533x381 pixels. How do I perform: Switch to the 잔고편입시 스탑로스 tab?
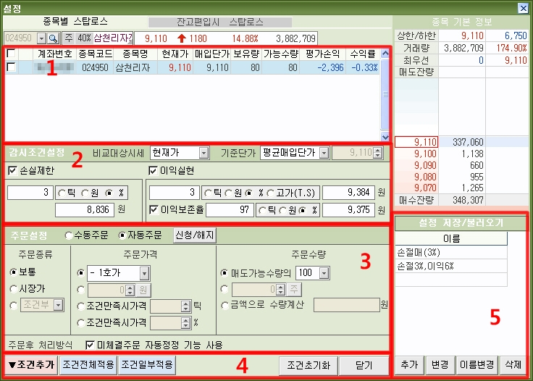tap(219, 22)
